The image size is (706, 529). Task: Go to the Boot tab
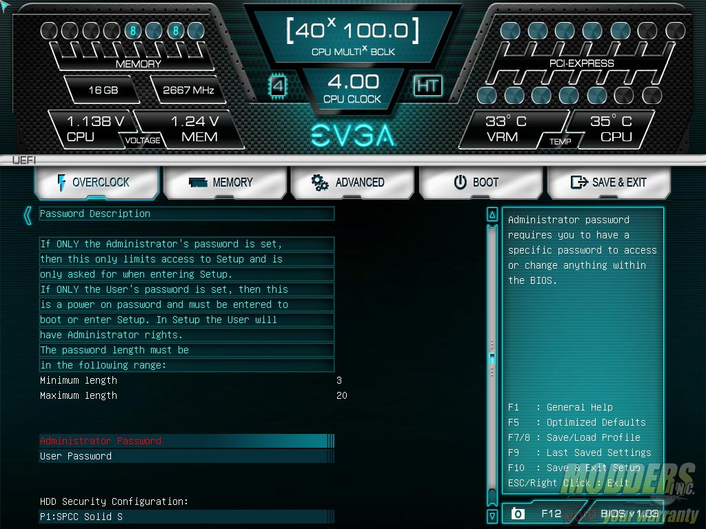click(481, 182)
